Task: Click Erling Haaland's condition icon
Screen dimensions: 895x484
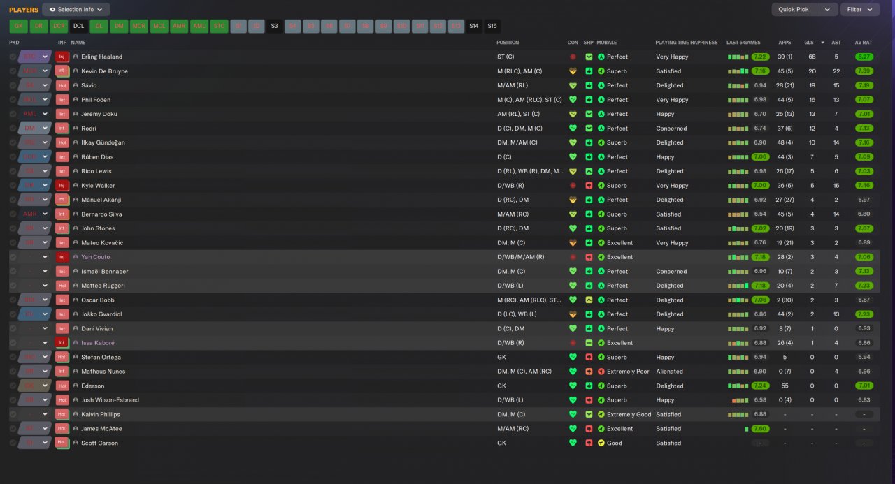Action: click(573, 57)
